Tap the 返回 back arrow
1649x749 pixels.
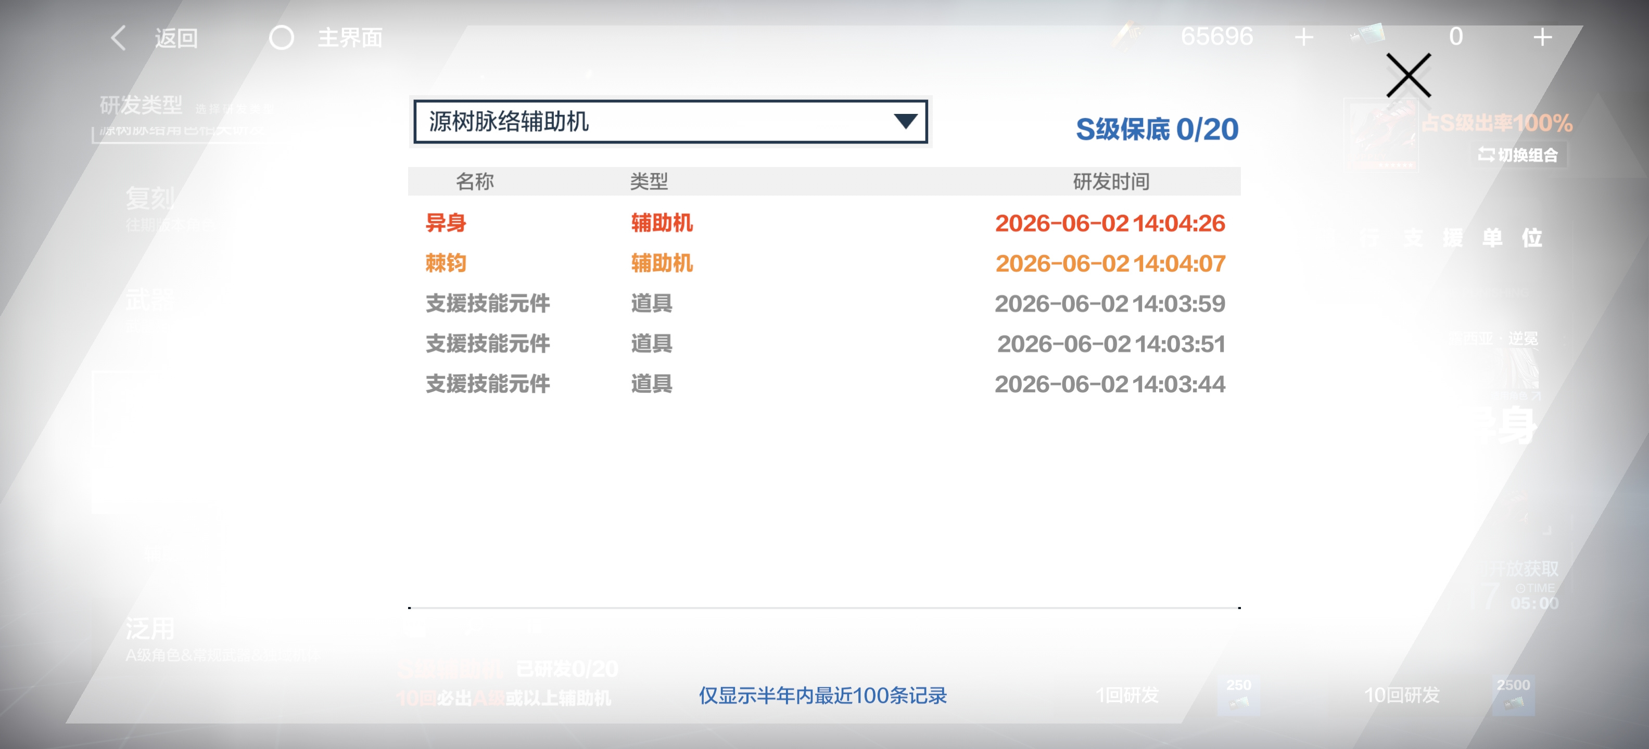tap(118, 38)
